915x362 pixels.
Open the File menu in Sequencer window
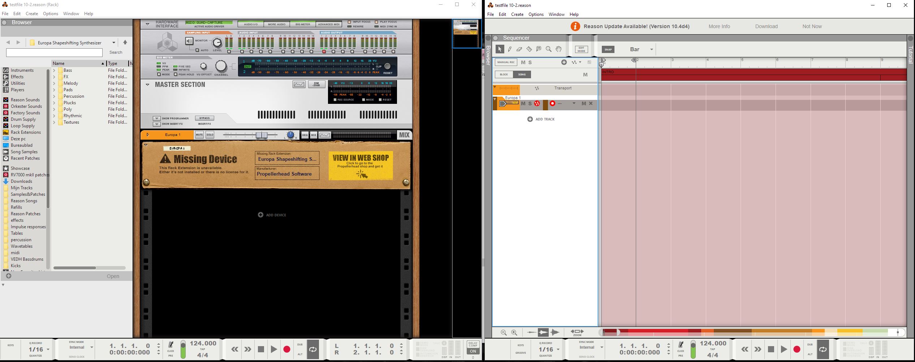491,14
